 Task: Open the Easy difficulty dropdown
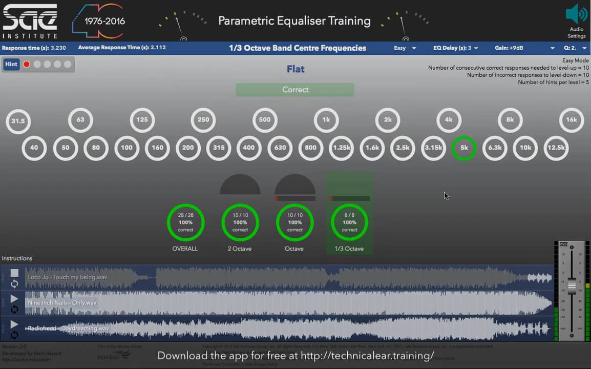click(405, 48)
